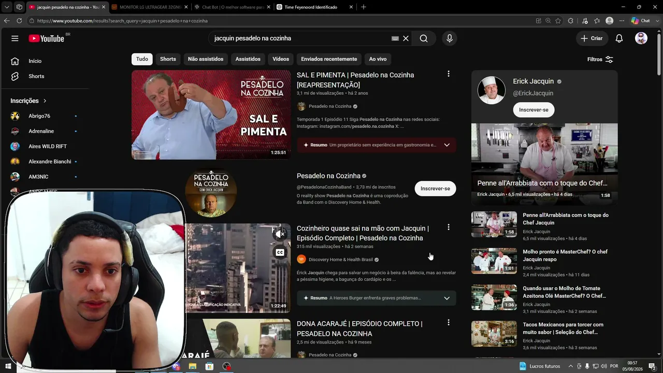Open the on-screen keyboard icon in search box
The height and width of the screenshot is (373, 663).
pyautogui.click(x=395, y=38)
